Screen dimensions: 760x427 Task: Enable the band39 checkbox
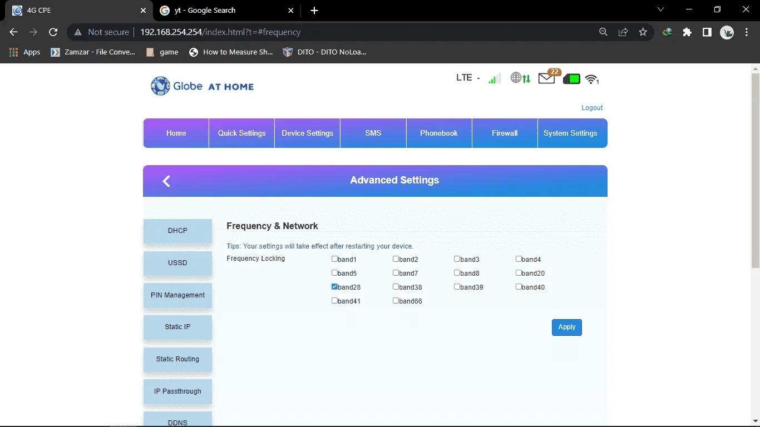(x=457, y=286)
